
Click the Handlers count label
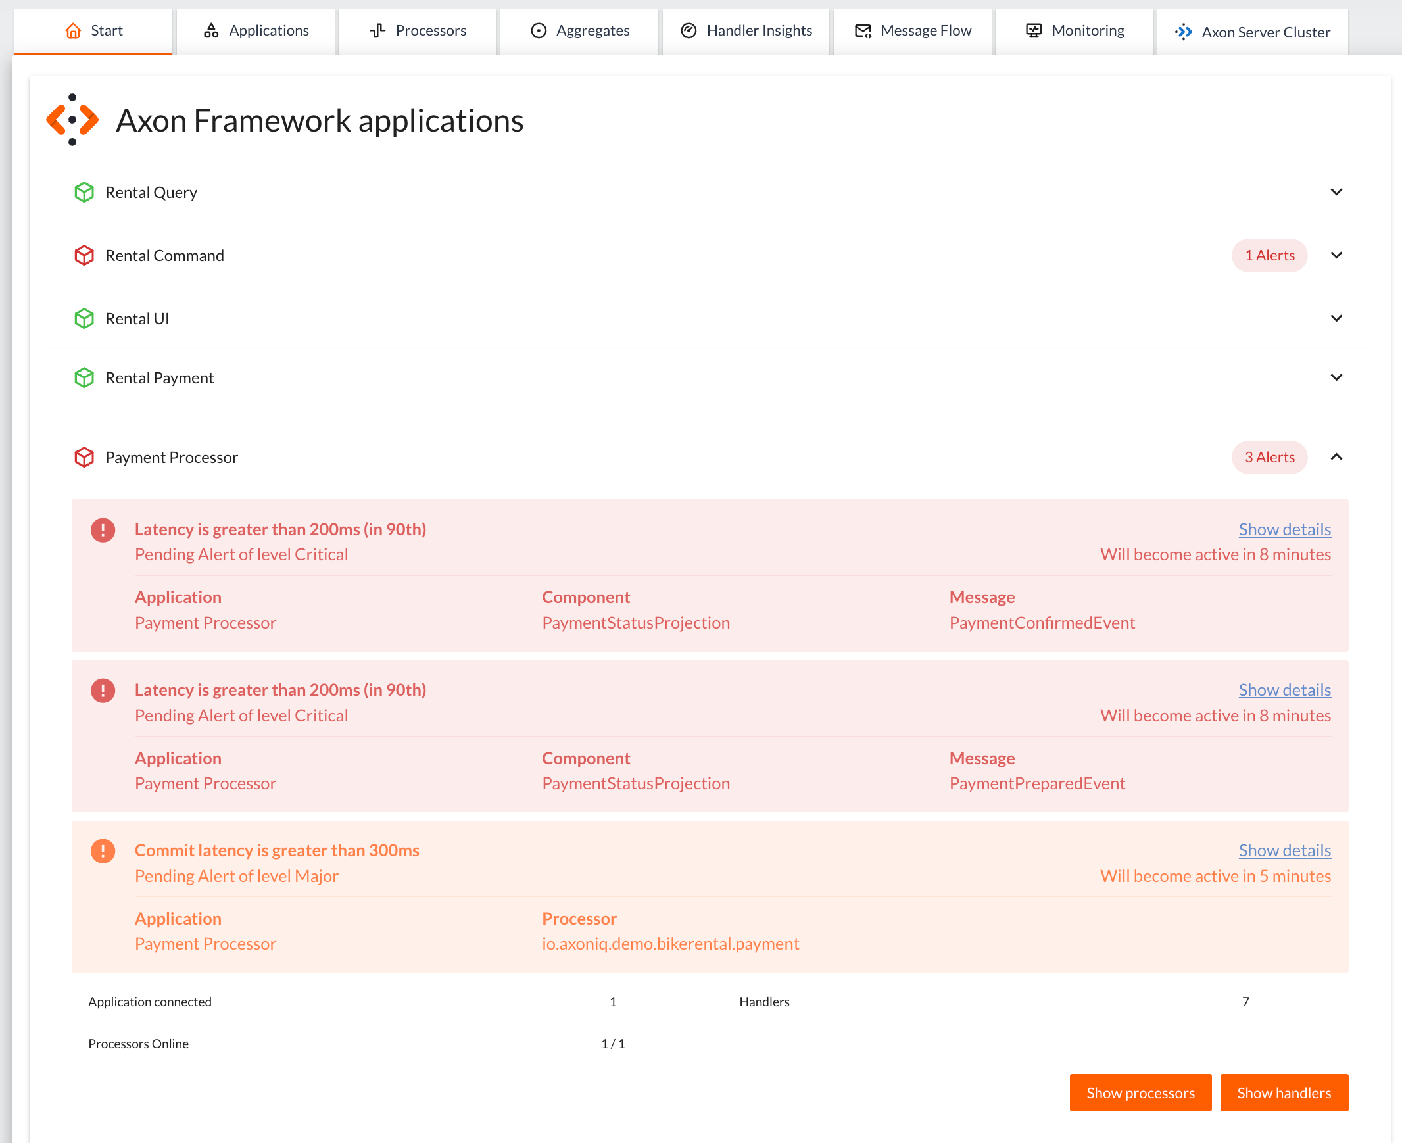[x=764, y=1002]
